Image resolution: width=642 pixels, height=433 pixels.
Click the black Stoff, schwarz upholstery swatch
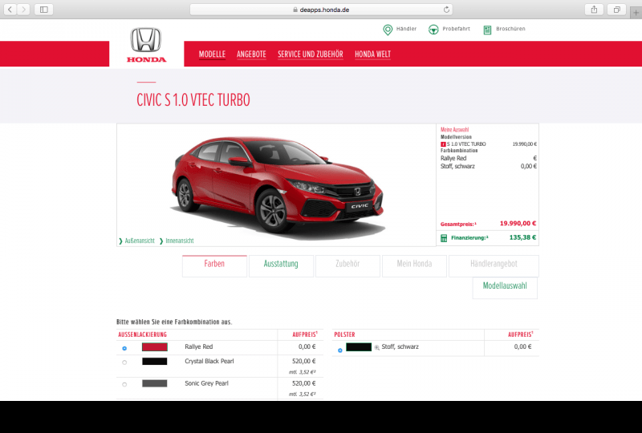click(359, 347)
